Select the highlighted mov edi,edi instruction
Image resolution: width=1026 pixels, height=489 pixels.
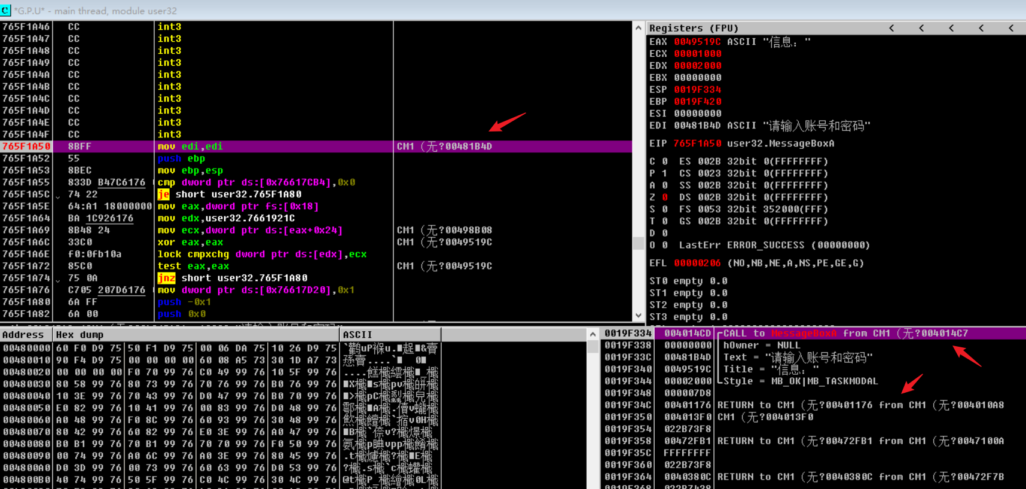190,146
